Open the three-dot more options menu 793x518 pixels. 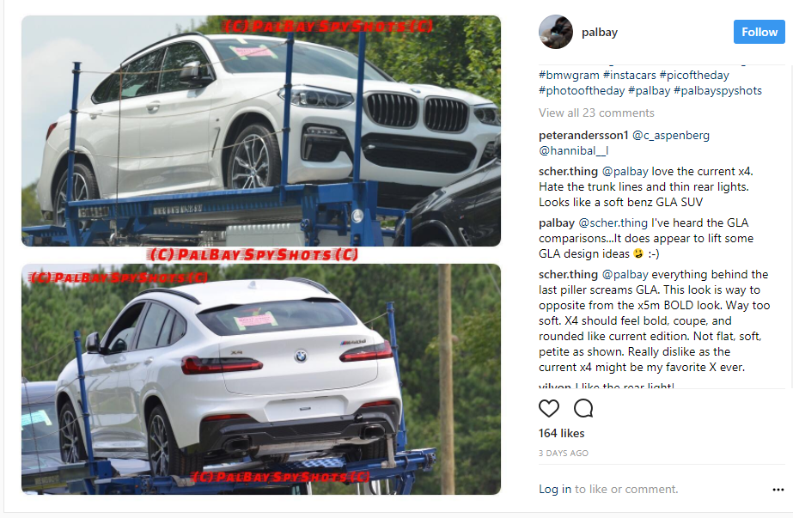point(778,489)
